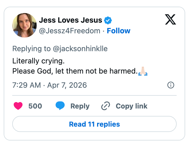The image size is (191, 145).
Task: Click the divider line below the timestamp
Action: (94, 95)
